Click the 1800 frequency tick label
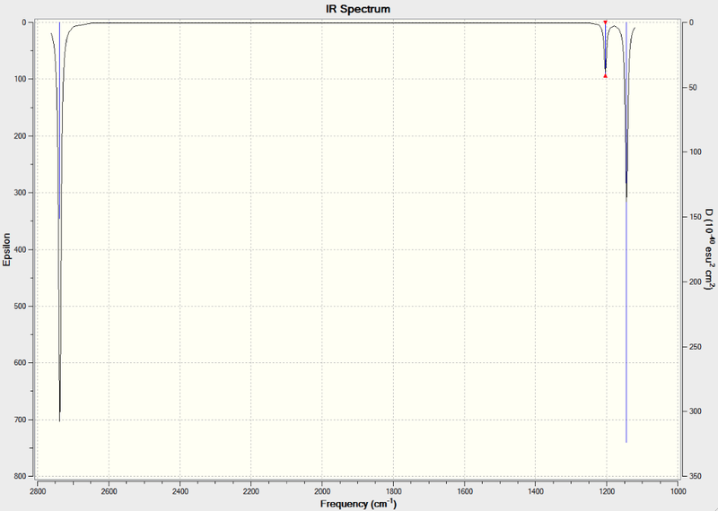This screenshot has height=511, width=718. tap(393, 491)
